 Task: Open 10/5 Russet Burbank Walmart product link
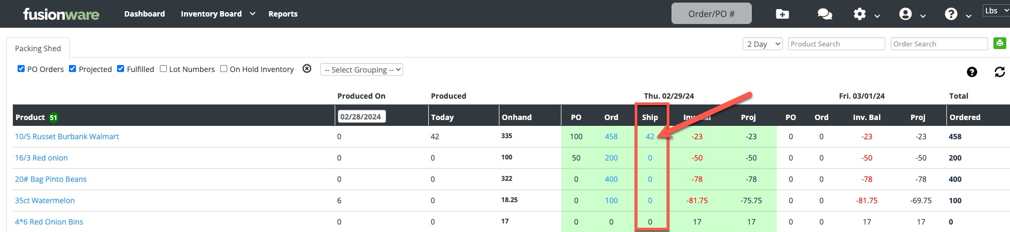click(x=67, y=137)
